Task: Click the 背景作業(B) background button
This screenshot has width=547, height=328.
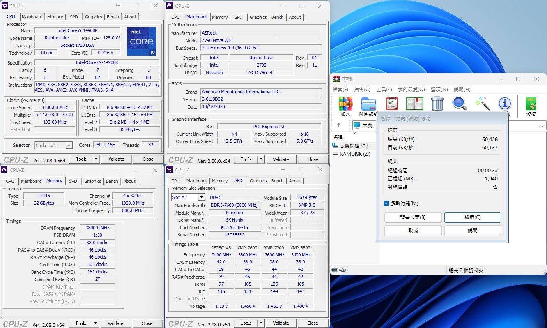Action: coord(413,217)
